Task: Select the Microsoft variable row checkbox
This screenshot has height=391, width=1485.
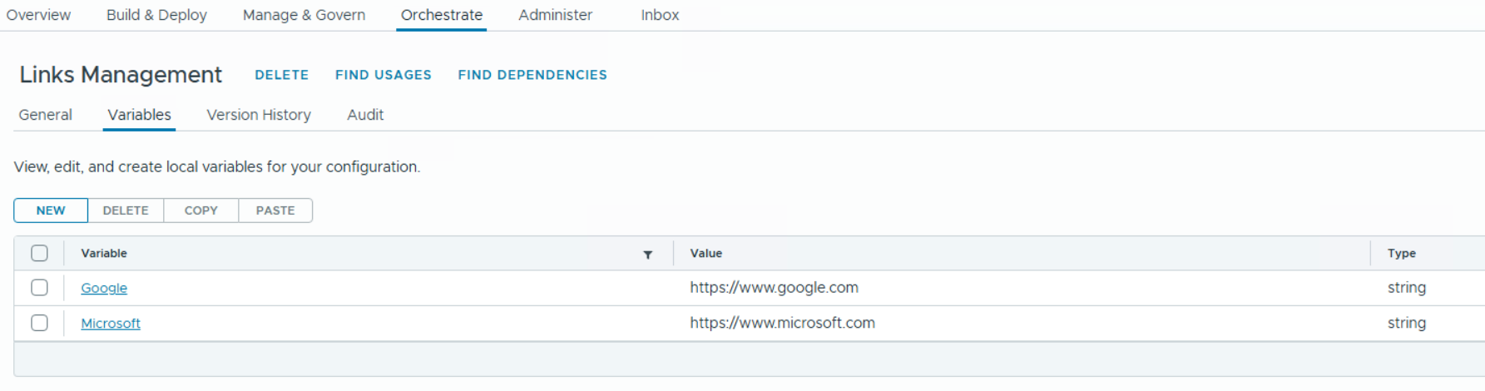Action: point(39,323)
